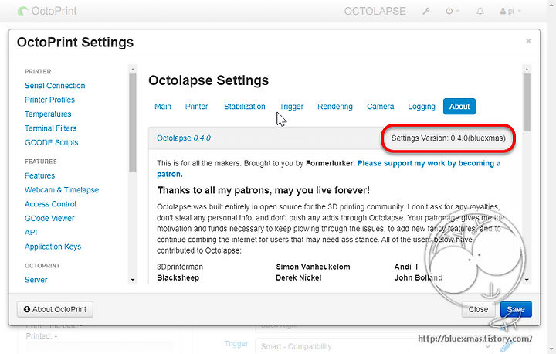Open Webcam & Timelapse settings
Screen dimensions: 556x354
(x=62, y=190)
